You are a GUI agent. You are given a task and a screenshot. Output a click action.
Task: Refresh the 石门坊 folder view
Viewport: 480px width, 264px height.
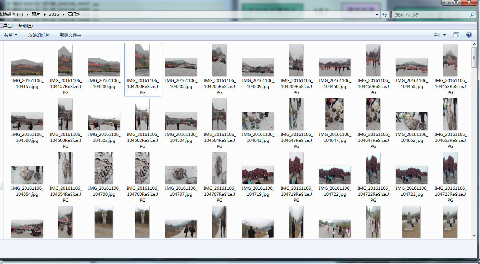385,15
